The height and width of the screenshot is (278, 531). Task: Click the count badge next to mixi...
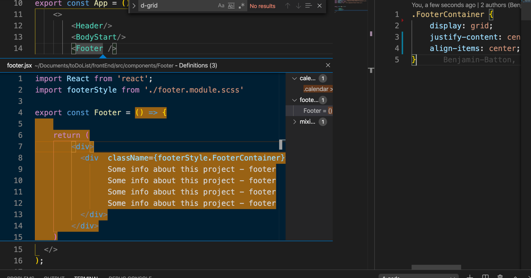tap(323, 122)
